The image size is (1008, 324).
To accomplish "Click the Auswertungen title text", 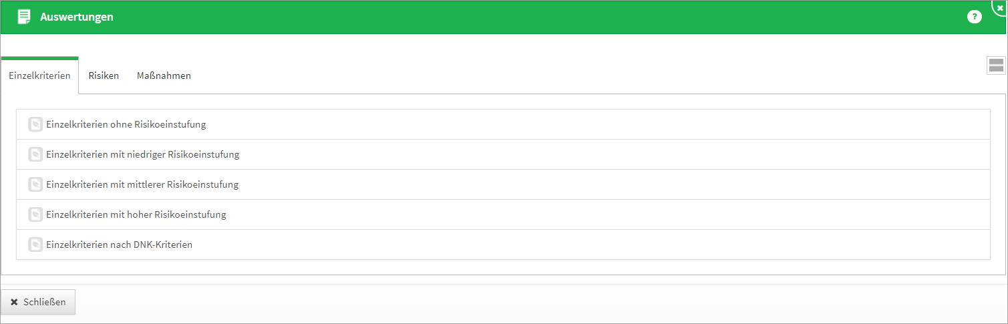I will [77, 17].
